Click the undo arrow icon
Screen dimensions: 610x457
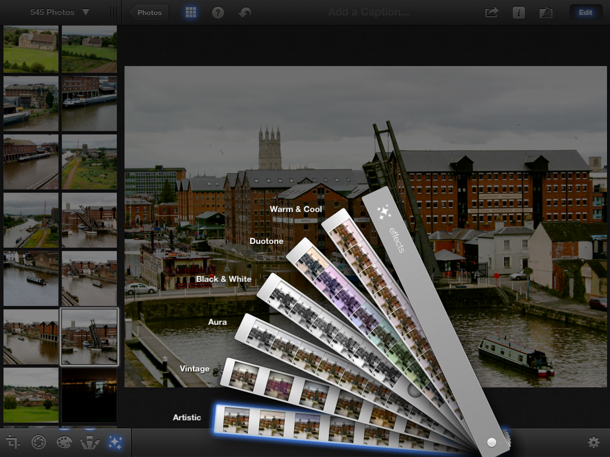(245, 13)
